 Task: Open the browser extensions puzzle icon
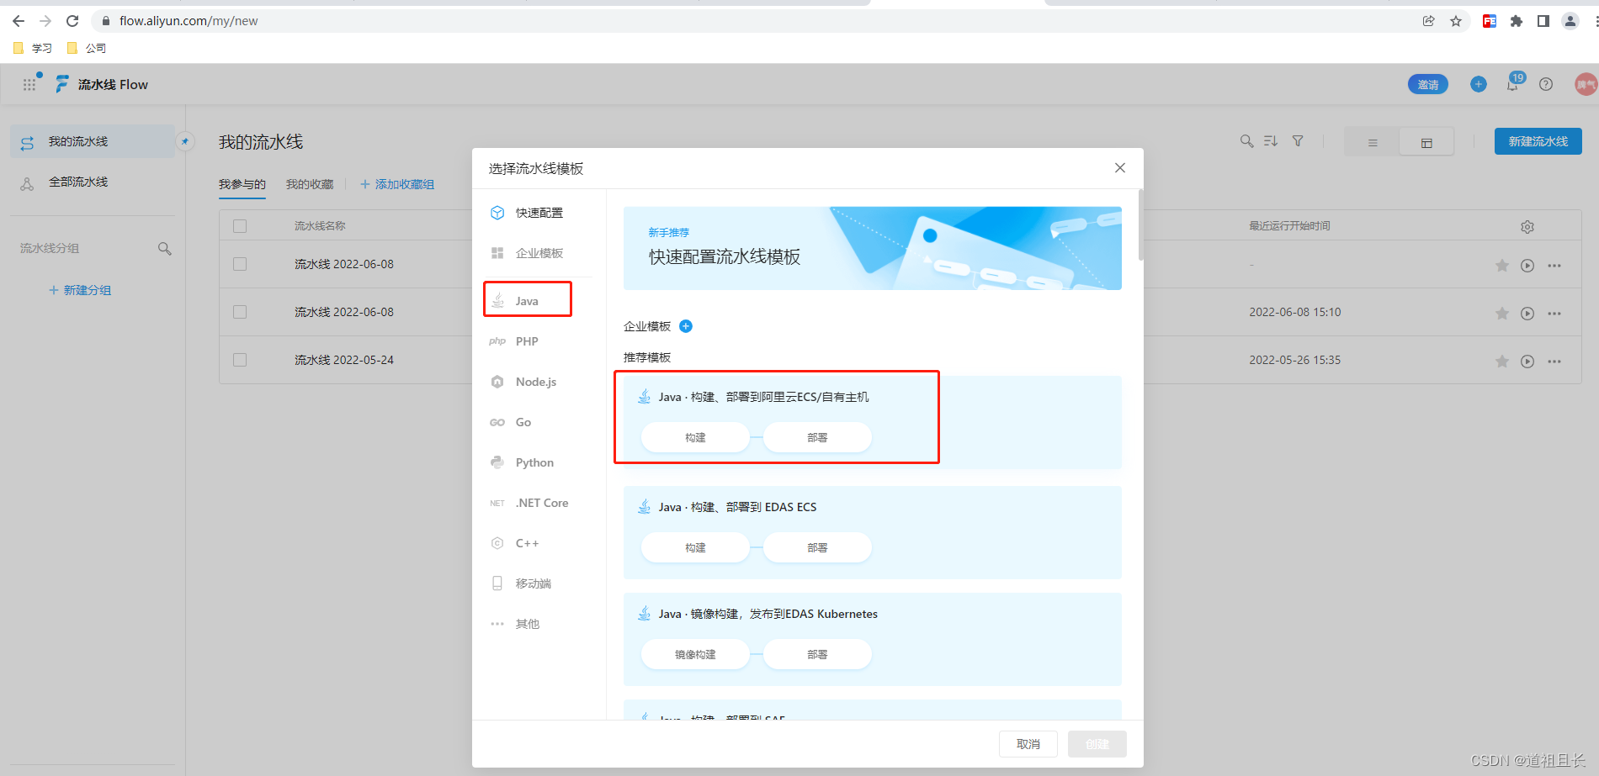[1517, 21]
